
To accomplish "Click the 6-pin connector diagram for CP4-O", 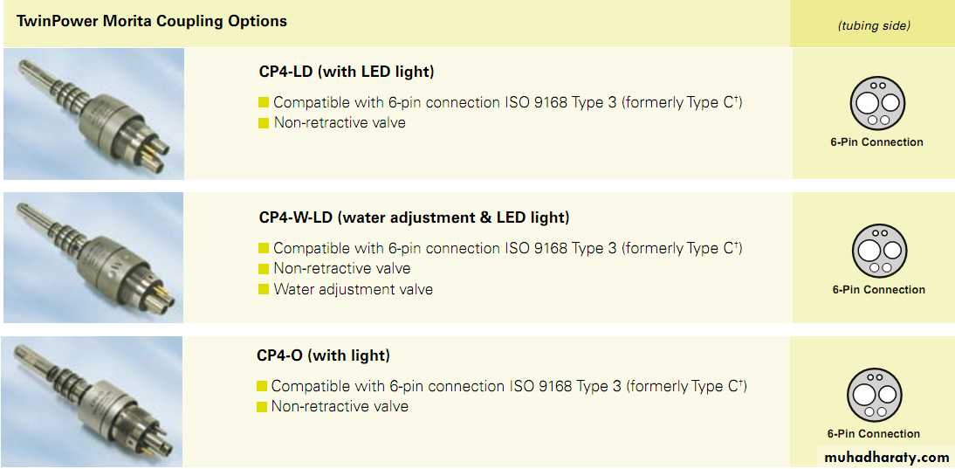I will click(x=874, y=395).
